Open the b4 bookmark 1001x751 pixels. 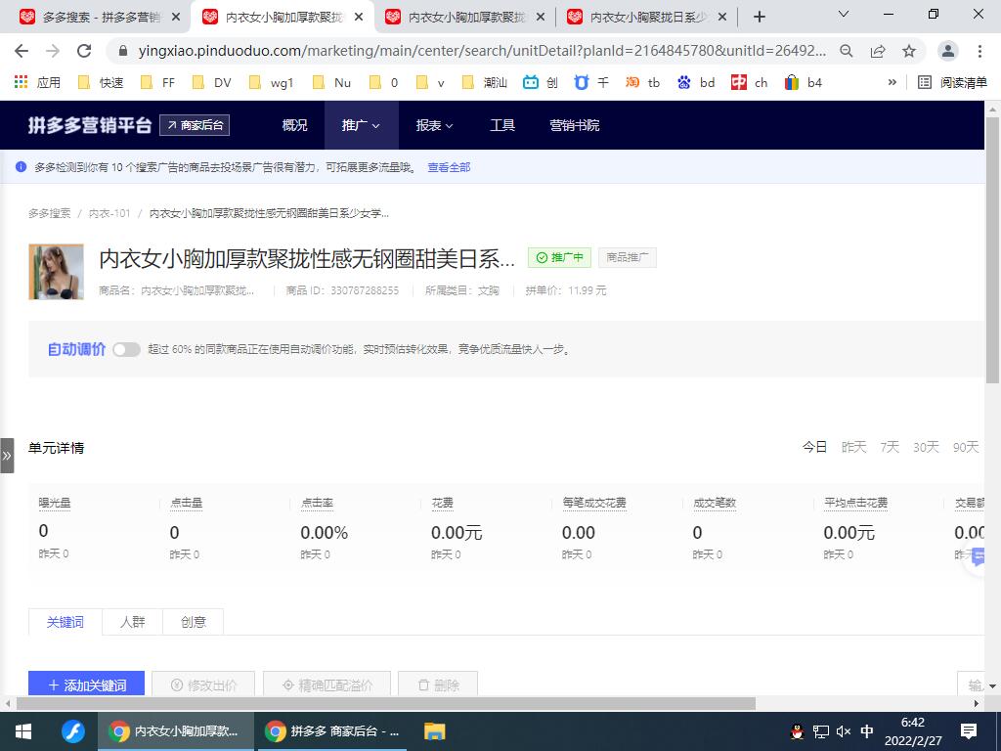804,82
